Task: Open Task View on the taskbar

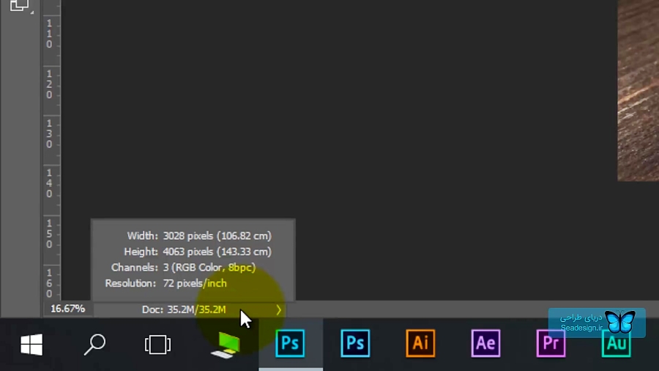Action: click(x=157, y=345)
